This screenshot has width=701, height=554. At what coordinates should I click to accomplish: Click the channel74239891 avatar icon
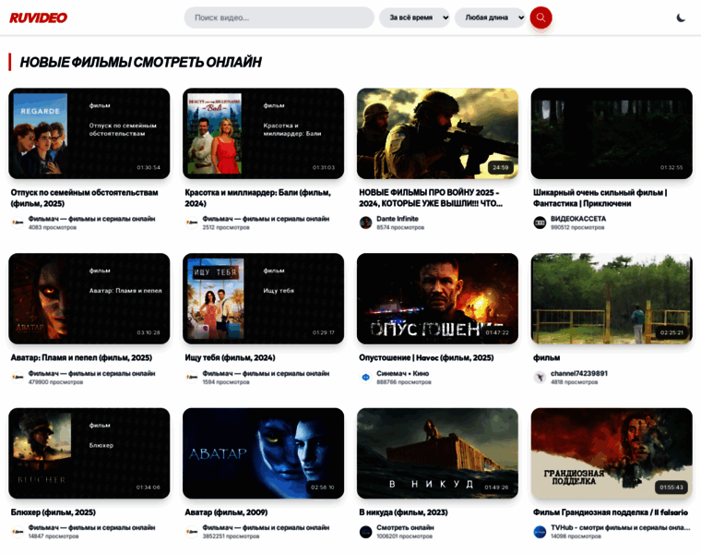540,377
